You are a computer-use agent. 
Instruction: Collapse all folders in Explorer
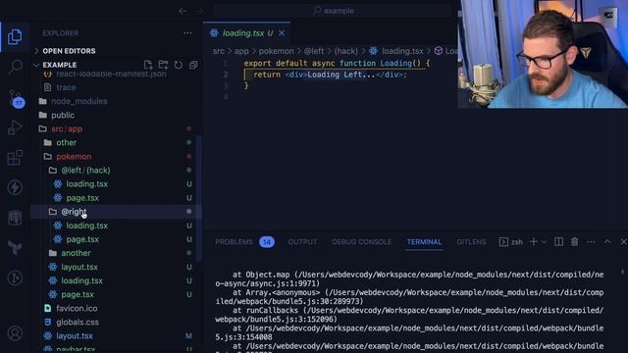coord(193,65)
